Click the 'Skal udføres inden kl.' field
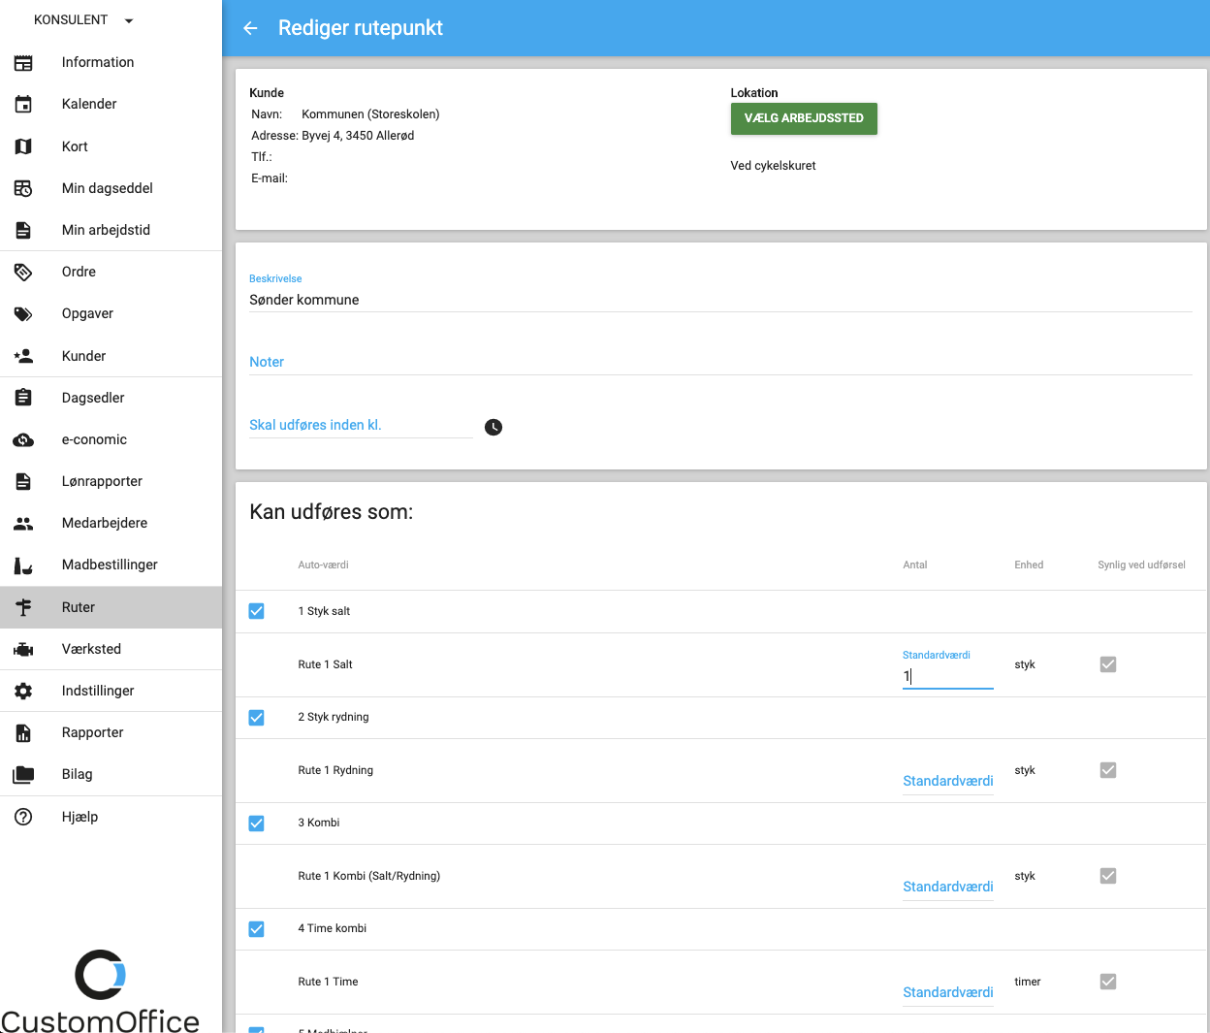The width and height of the screenshot is (1210, 1033). (x=361, y=426)
